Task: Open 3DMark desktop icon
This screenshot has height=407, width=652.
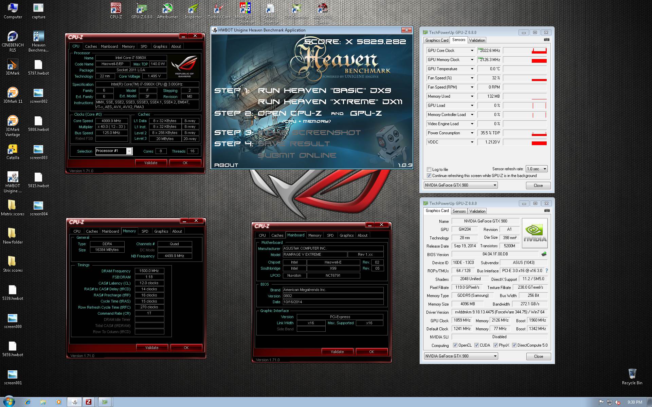Action: (x=13, y=67)
